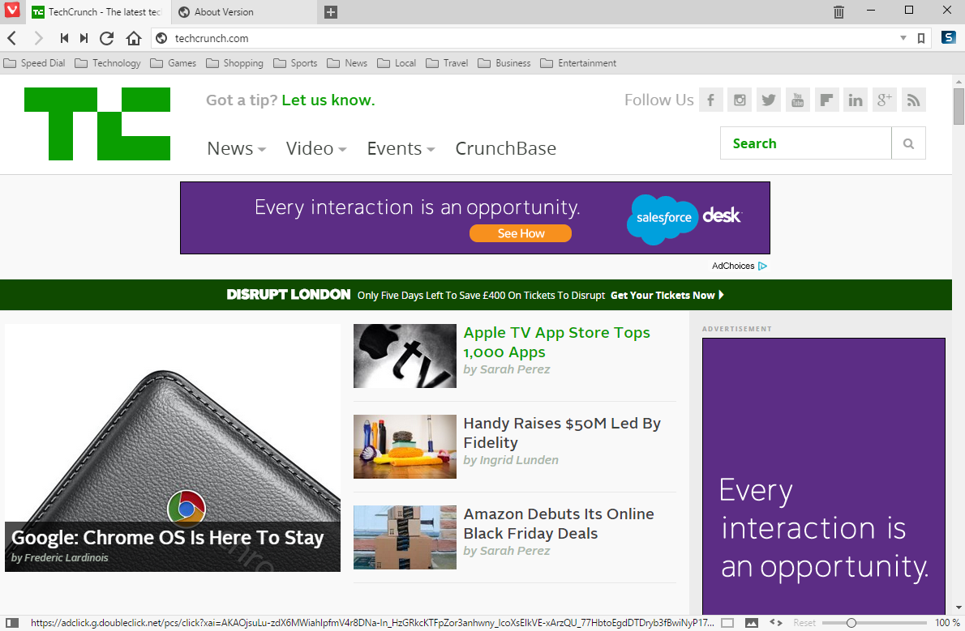The width and height of the screenshot is (965, 631).
Task: Open the News bookmark folder
Action: pyautogui.click(x=347, y=62)
